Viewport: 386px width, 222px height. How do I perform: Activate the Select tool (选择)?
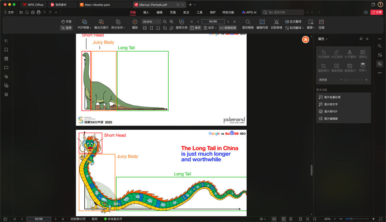[x=66, y=28]
